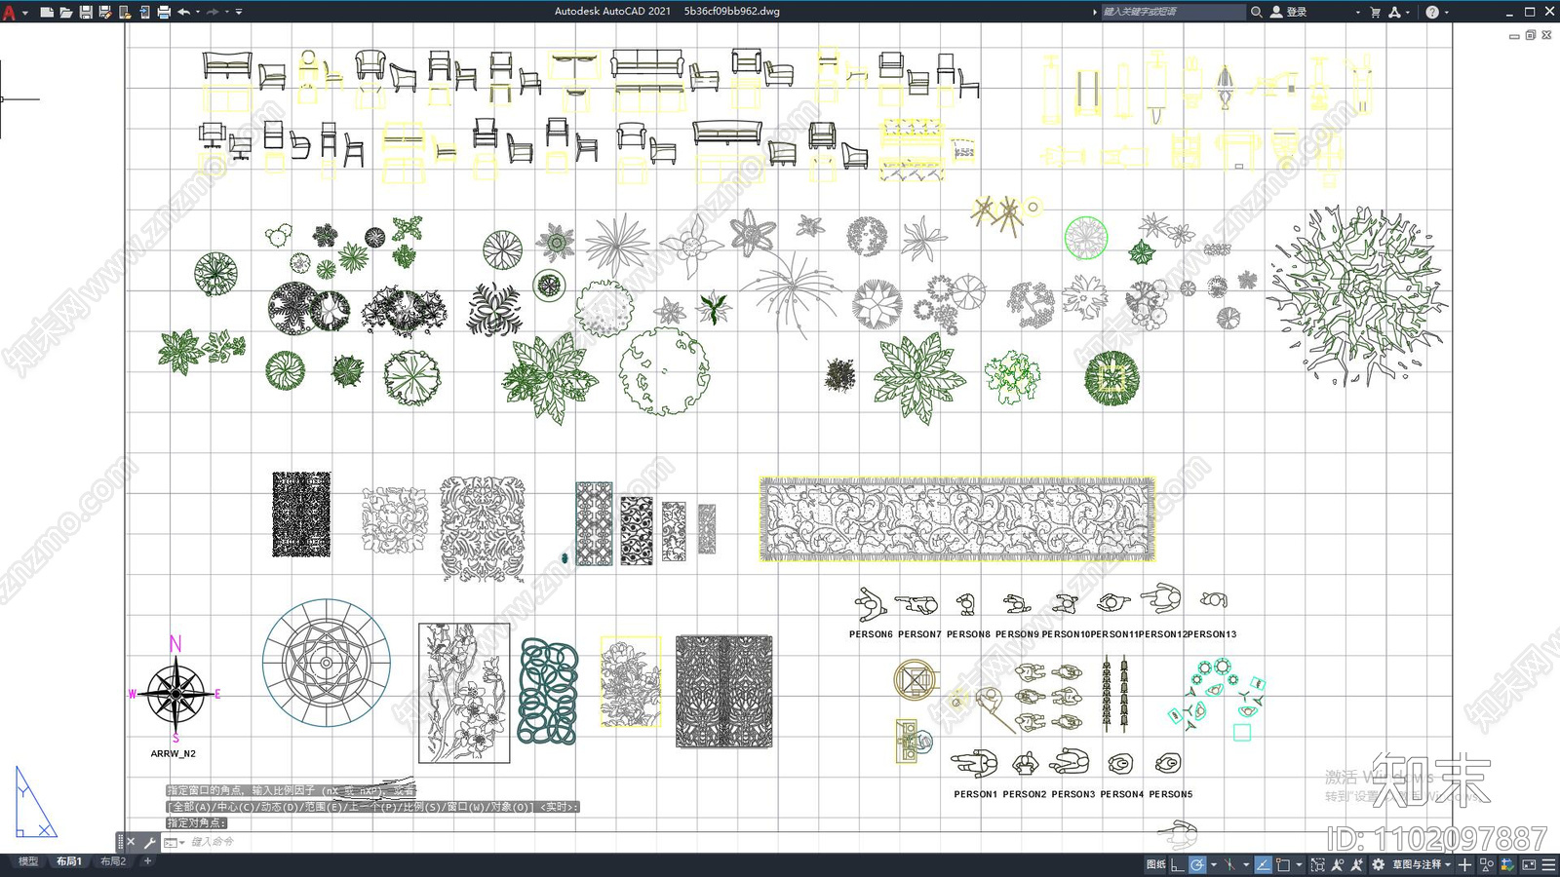Click the Undo arrow
The height and width of the screenshot is (877, 1560).
tap(183, 12)
